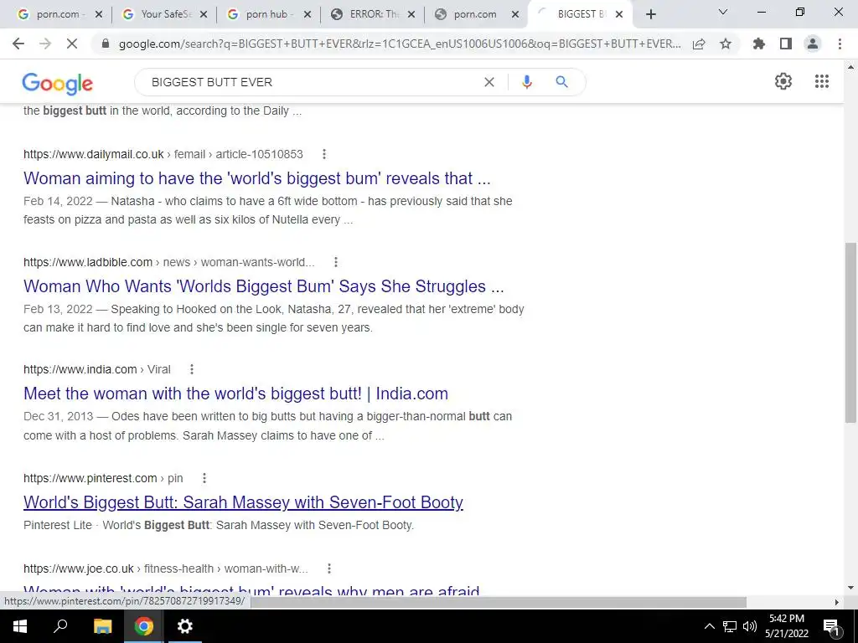Open options for the pinterest.com result
The image size is (858, 643).
(204, 478)
